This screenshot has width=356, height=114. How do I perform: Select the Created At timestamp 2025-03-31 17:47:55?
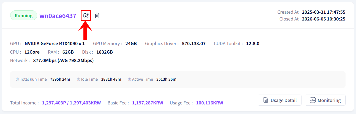(x=324, y=12)
